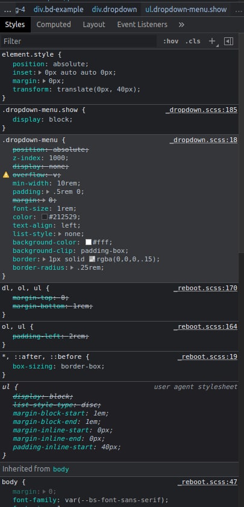The height and width of the screenshot is (507, 244).
Task: Edit box-sizing border-box value
Action: 83,366
